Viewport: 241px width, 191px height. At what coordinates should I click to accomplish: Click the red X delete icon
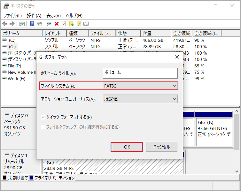(x=57, y=24)
